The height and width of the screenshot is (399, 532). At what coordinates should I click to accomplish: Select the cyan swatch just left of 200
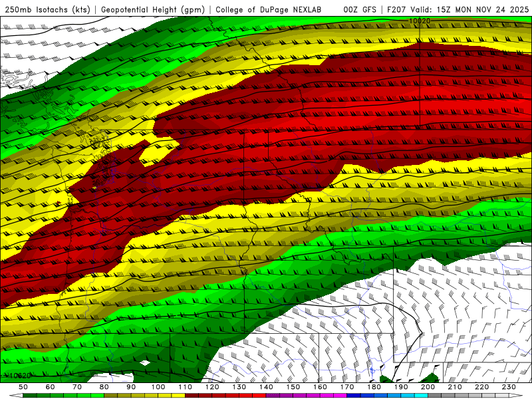pyautogui.click(x=421, y=396)
